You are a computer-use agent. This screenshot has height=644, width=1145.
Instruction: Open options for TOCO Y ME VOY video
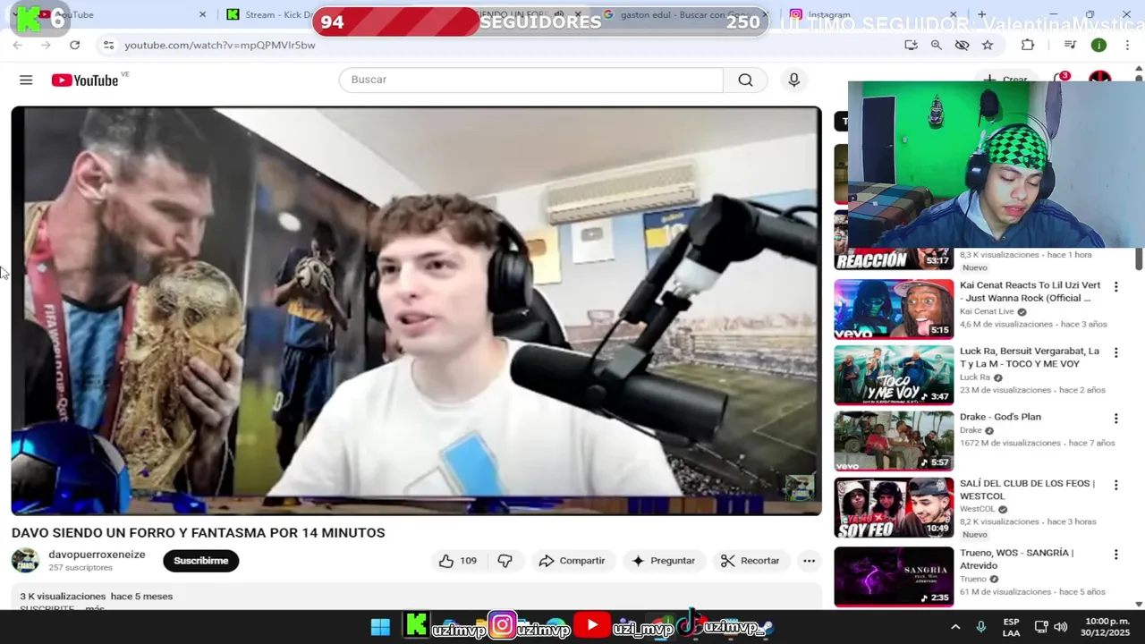1115,353
